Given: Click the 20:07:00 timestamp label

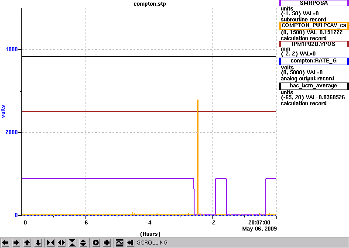Looking at the screenshot, I should 259,223.
